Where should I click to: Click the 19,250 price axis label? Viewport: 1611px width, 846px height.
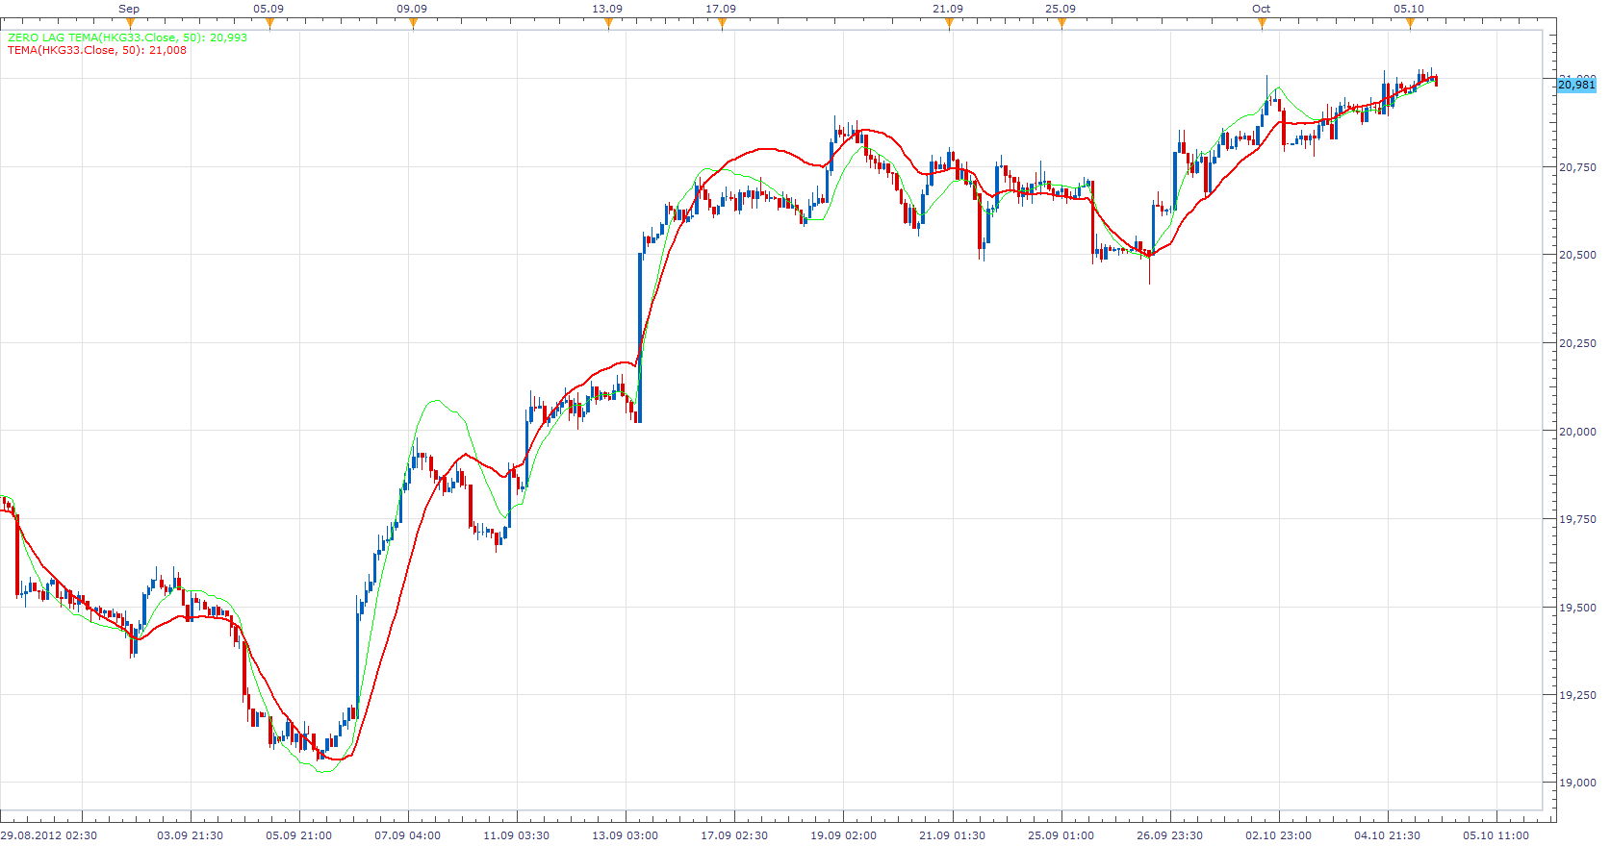1577,695
